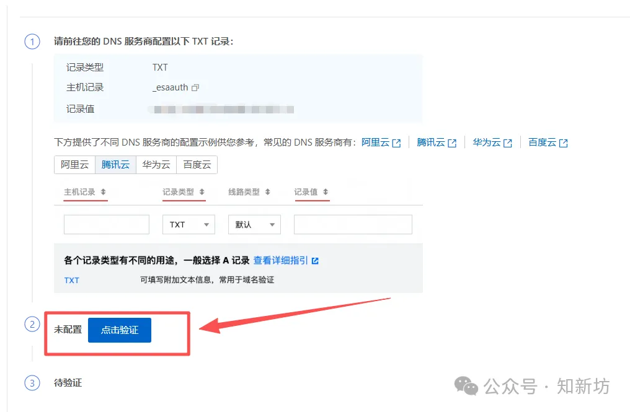The height and width of the screenshot is (412, 630).
Task: Click the sort icon on 线路类型 column
Action: pos(268,192)
